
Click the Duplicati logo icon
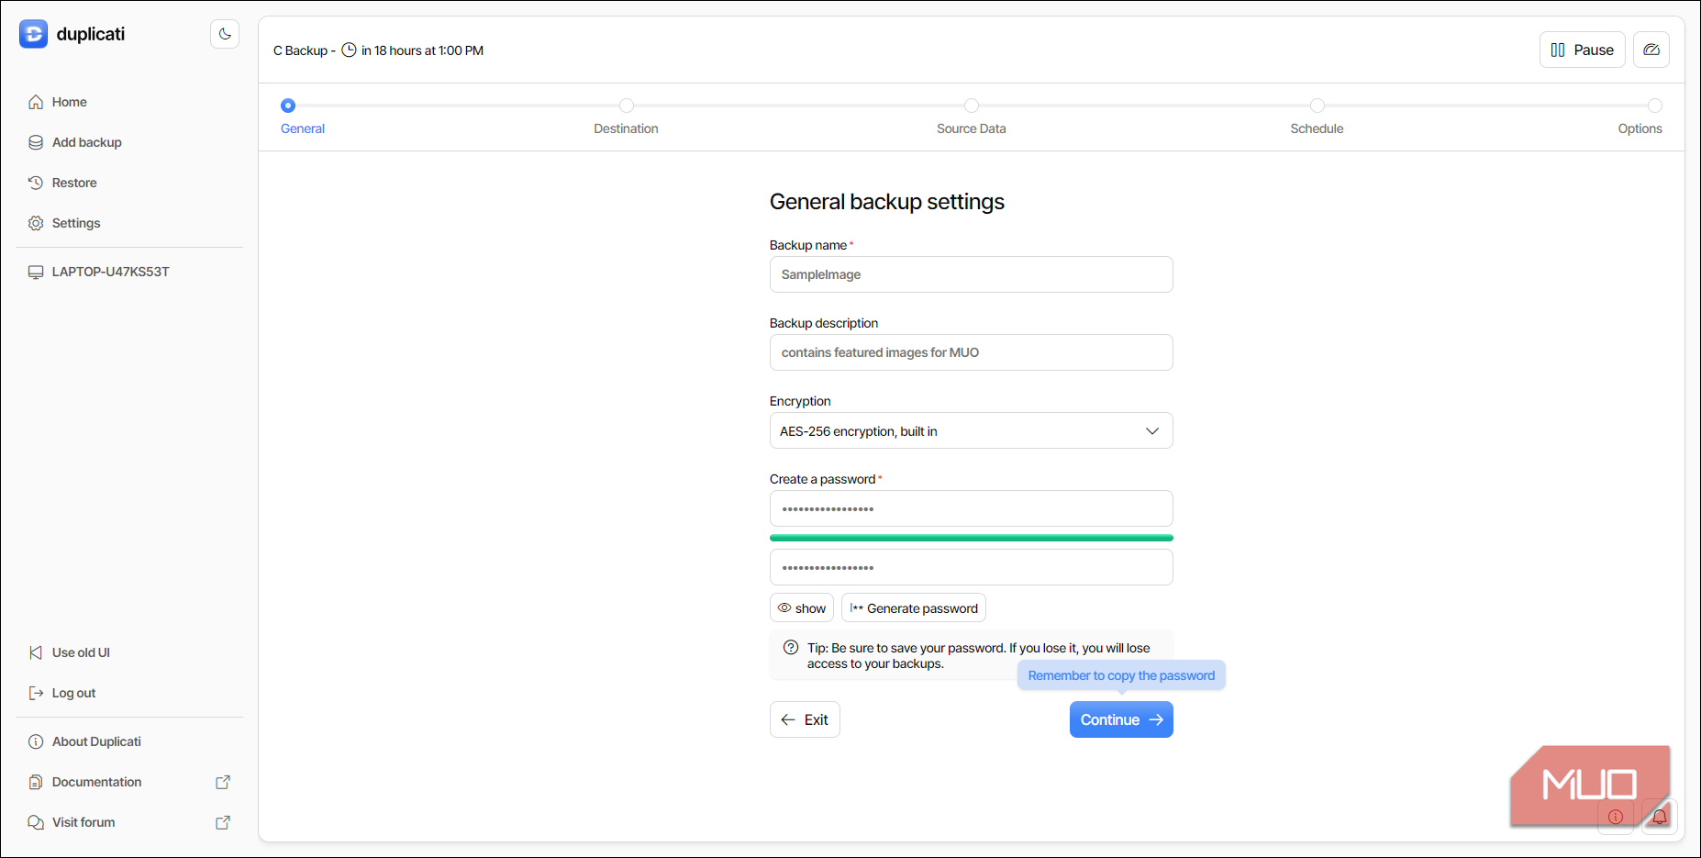tap(34, 34)
